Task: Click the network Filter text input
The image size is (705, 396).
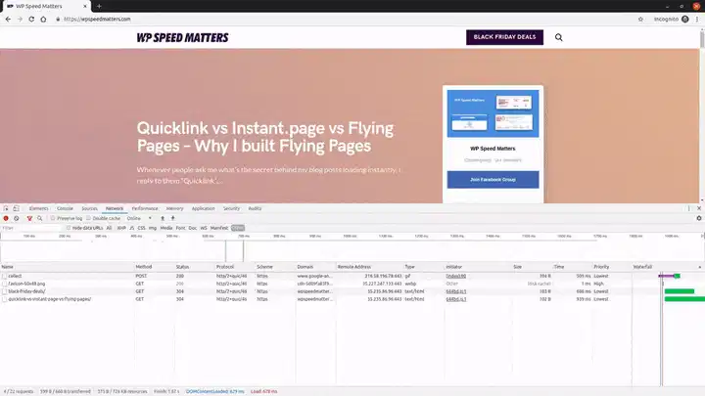Action: coord(30,228)
